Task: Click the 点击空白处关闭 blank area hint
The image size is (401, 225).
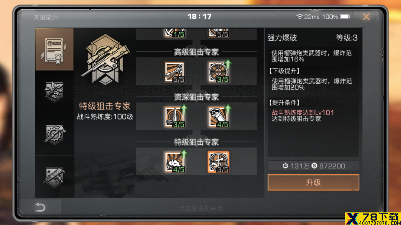Action: pyautogui.click(x=201, y=208)
